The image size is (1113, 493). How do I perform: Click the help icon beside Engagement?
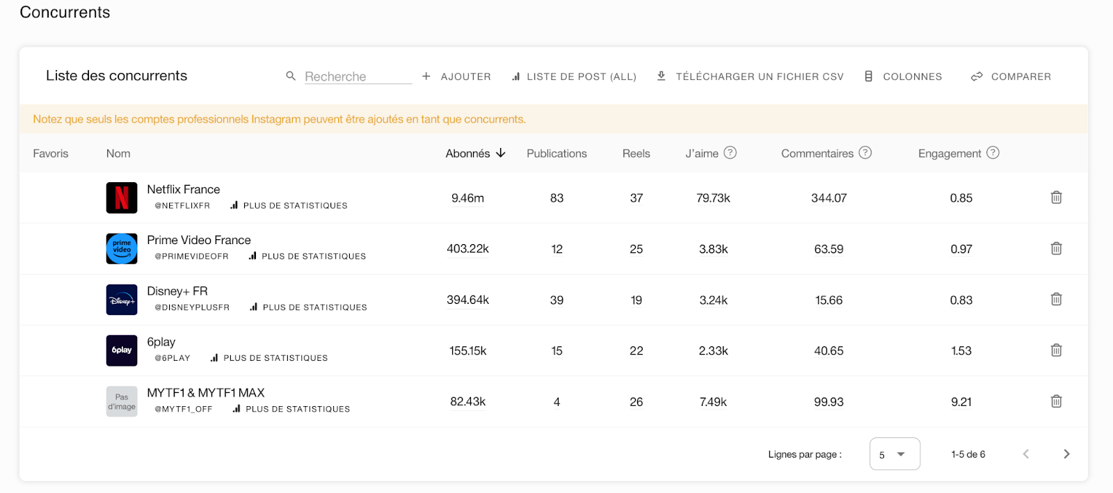point(993,152)
